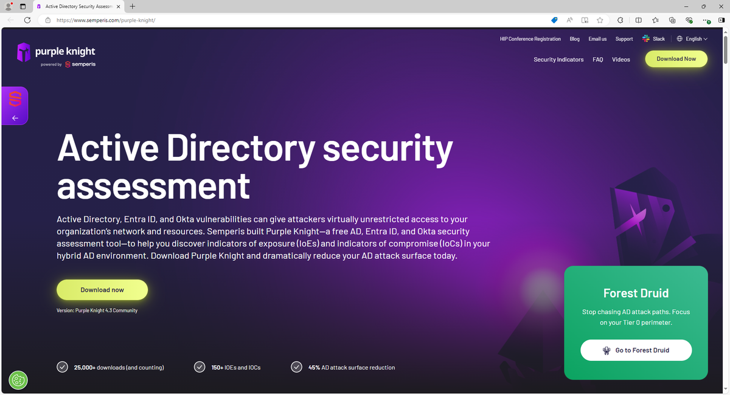Click the Purple Knight helmet logo
Screen dimensions: 730x395
tap(23, 52)
